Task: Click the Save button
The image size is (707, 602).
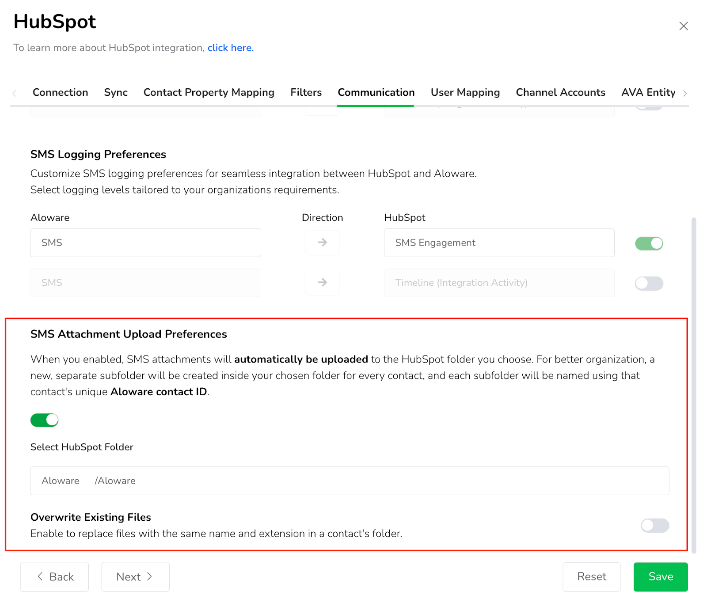Action: click(660, 576)
